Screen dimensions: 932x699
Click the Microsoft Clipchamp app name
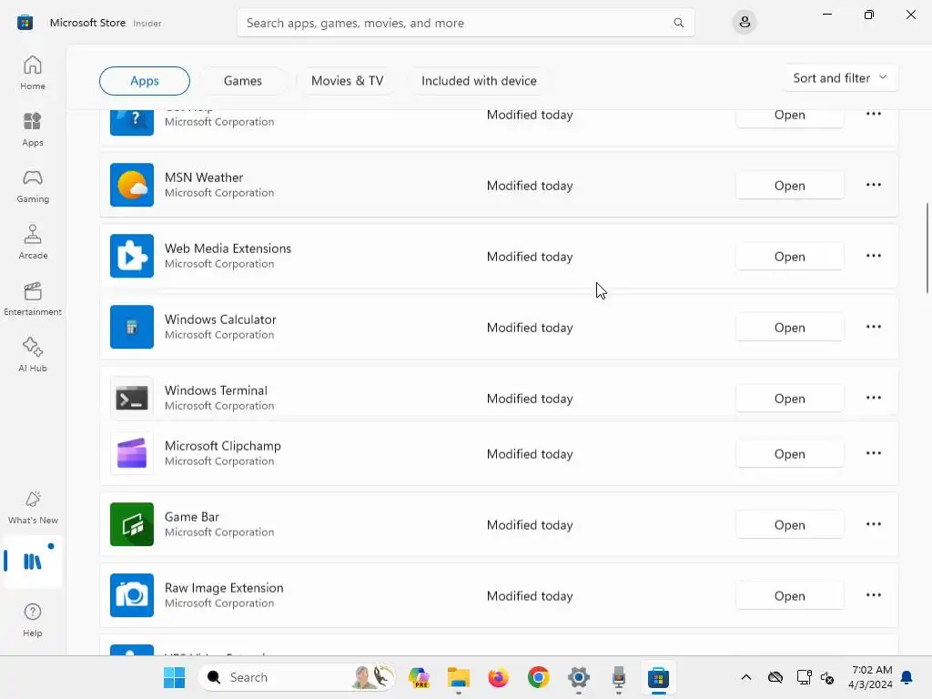tap(222, 446)
